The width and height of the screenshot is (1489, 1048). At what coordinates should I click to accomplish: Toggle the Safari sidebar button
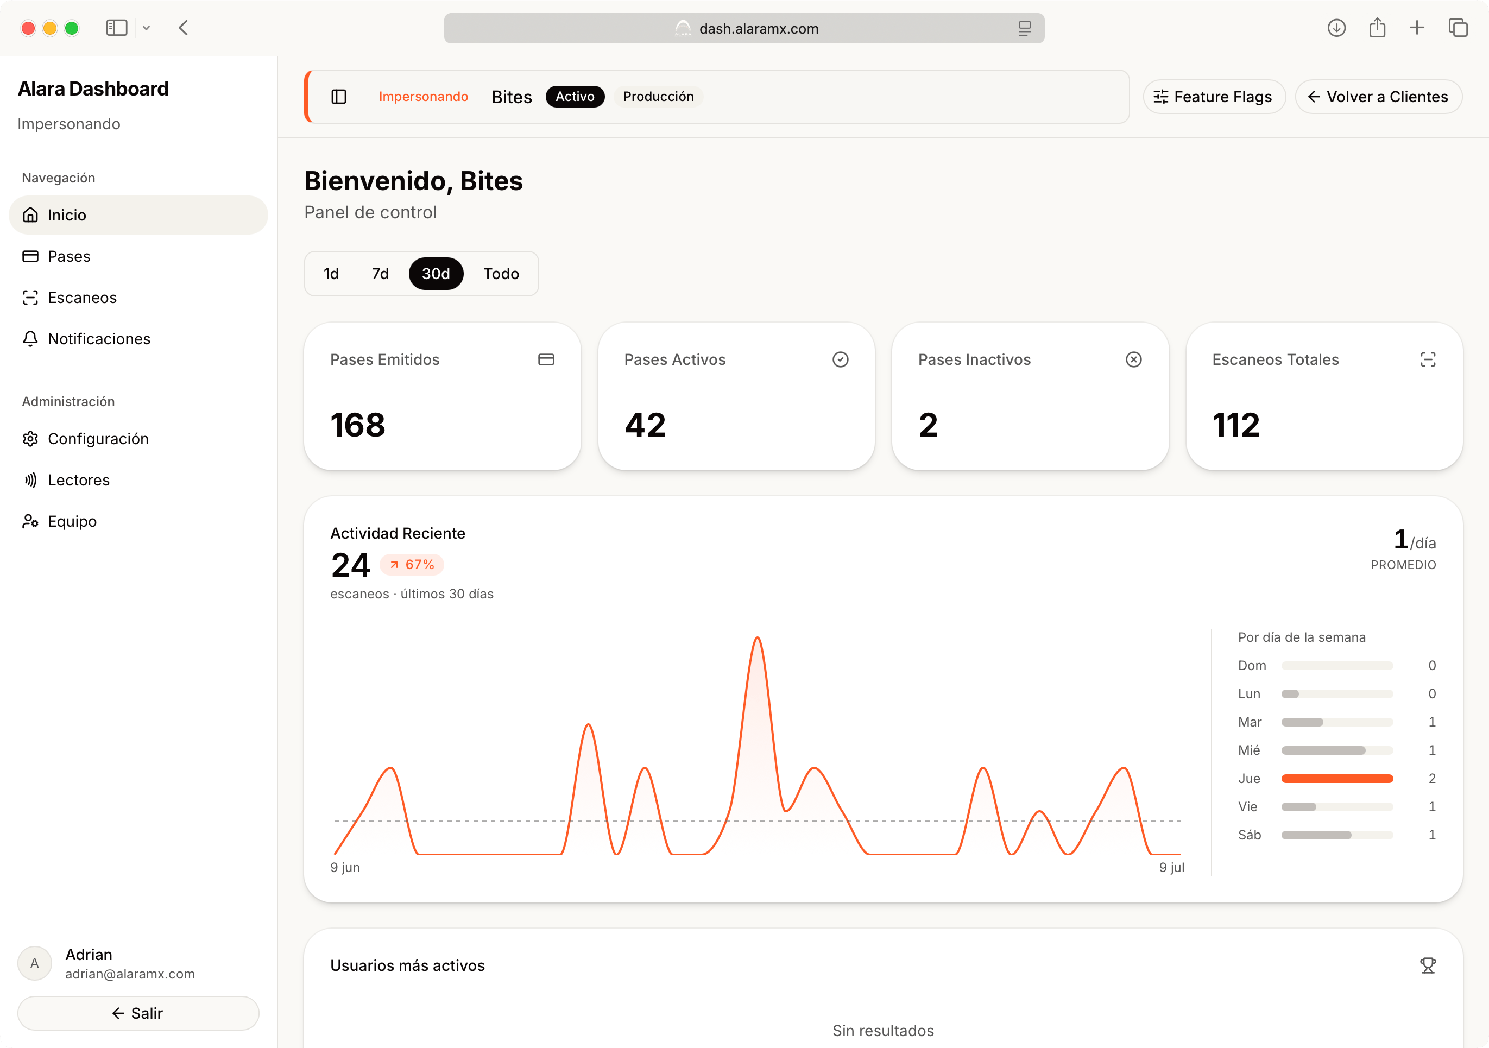pos(117,28)
